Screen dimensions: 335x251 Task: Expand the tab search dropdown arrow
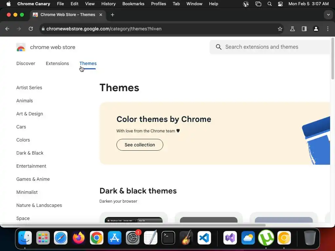tap(328, 15)
